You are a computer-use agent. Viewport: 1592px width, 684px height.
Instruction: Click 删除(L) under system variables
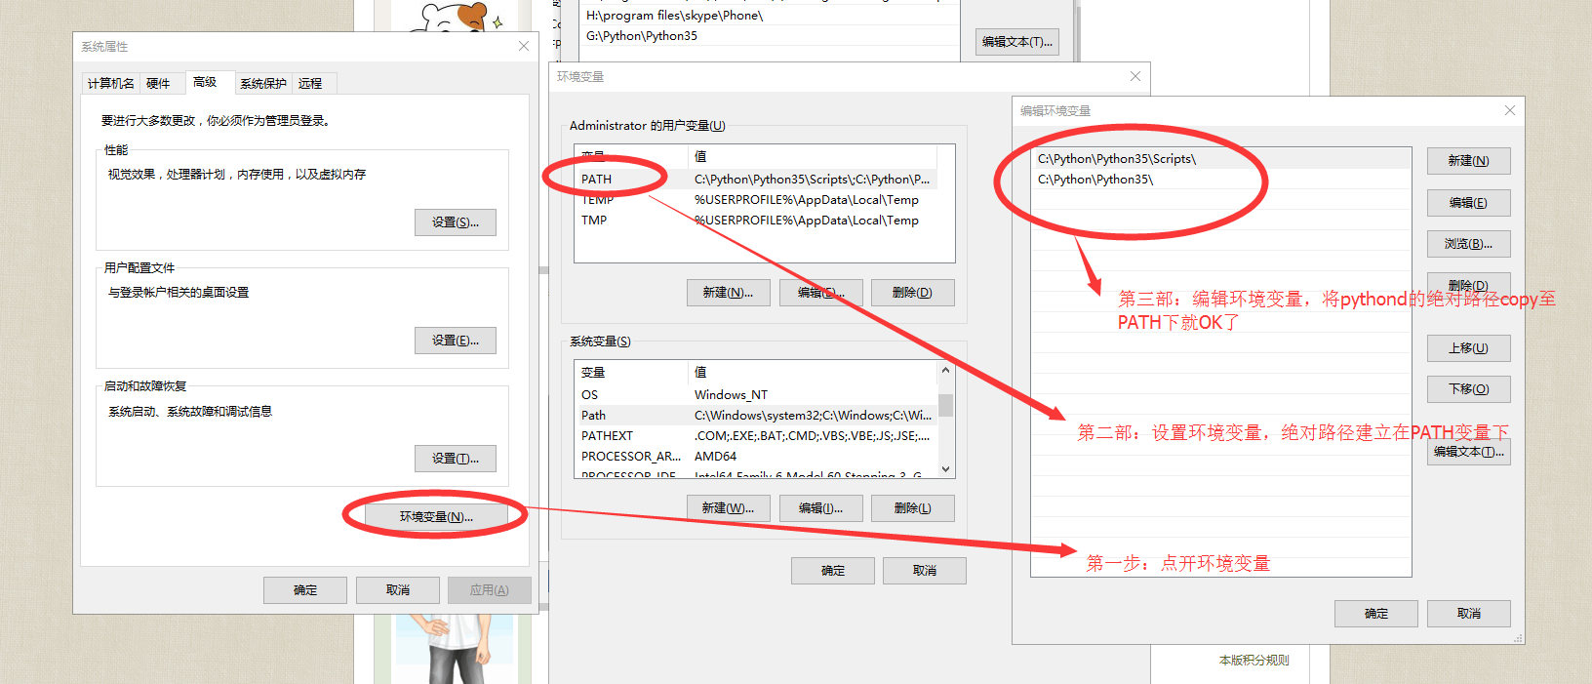coord(912,508)
